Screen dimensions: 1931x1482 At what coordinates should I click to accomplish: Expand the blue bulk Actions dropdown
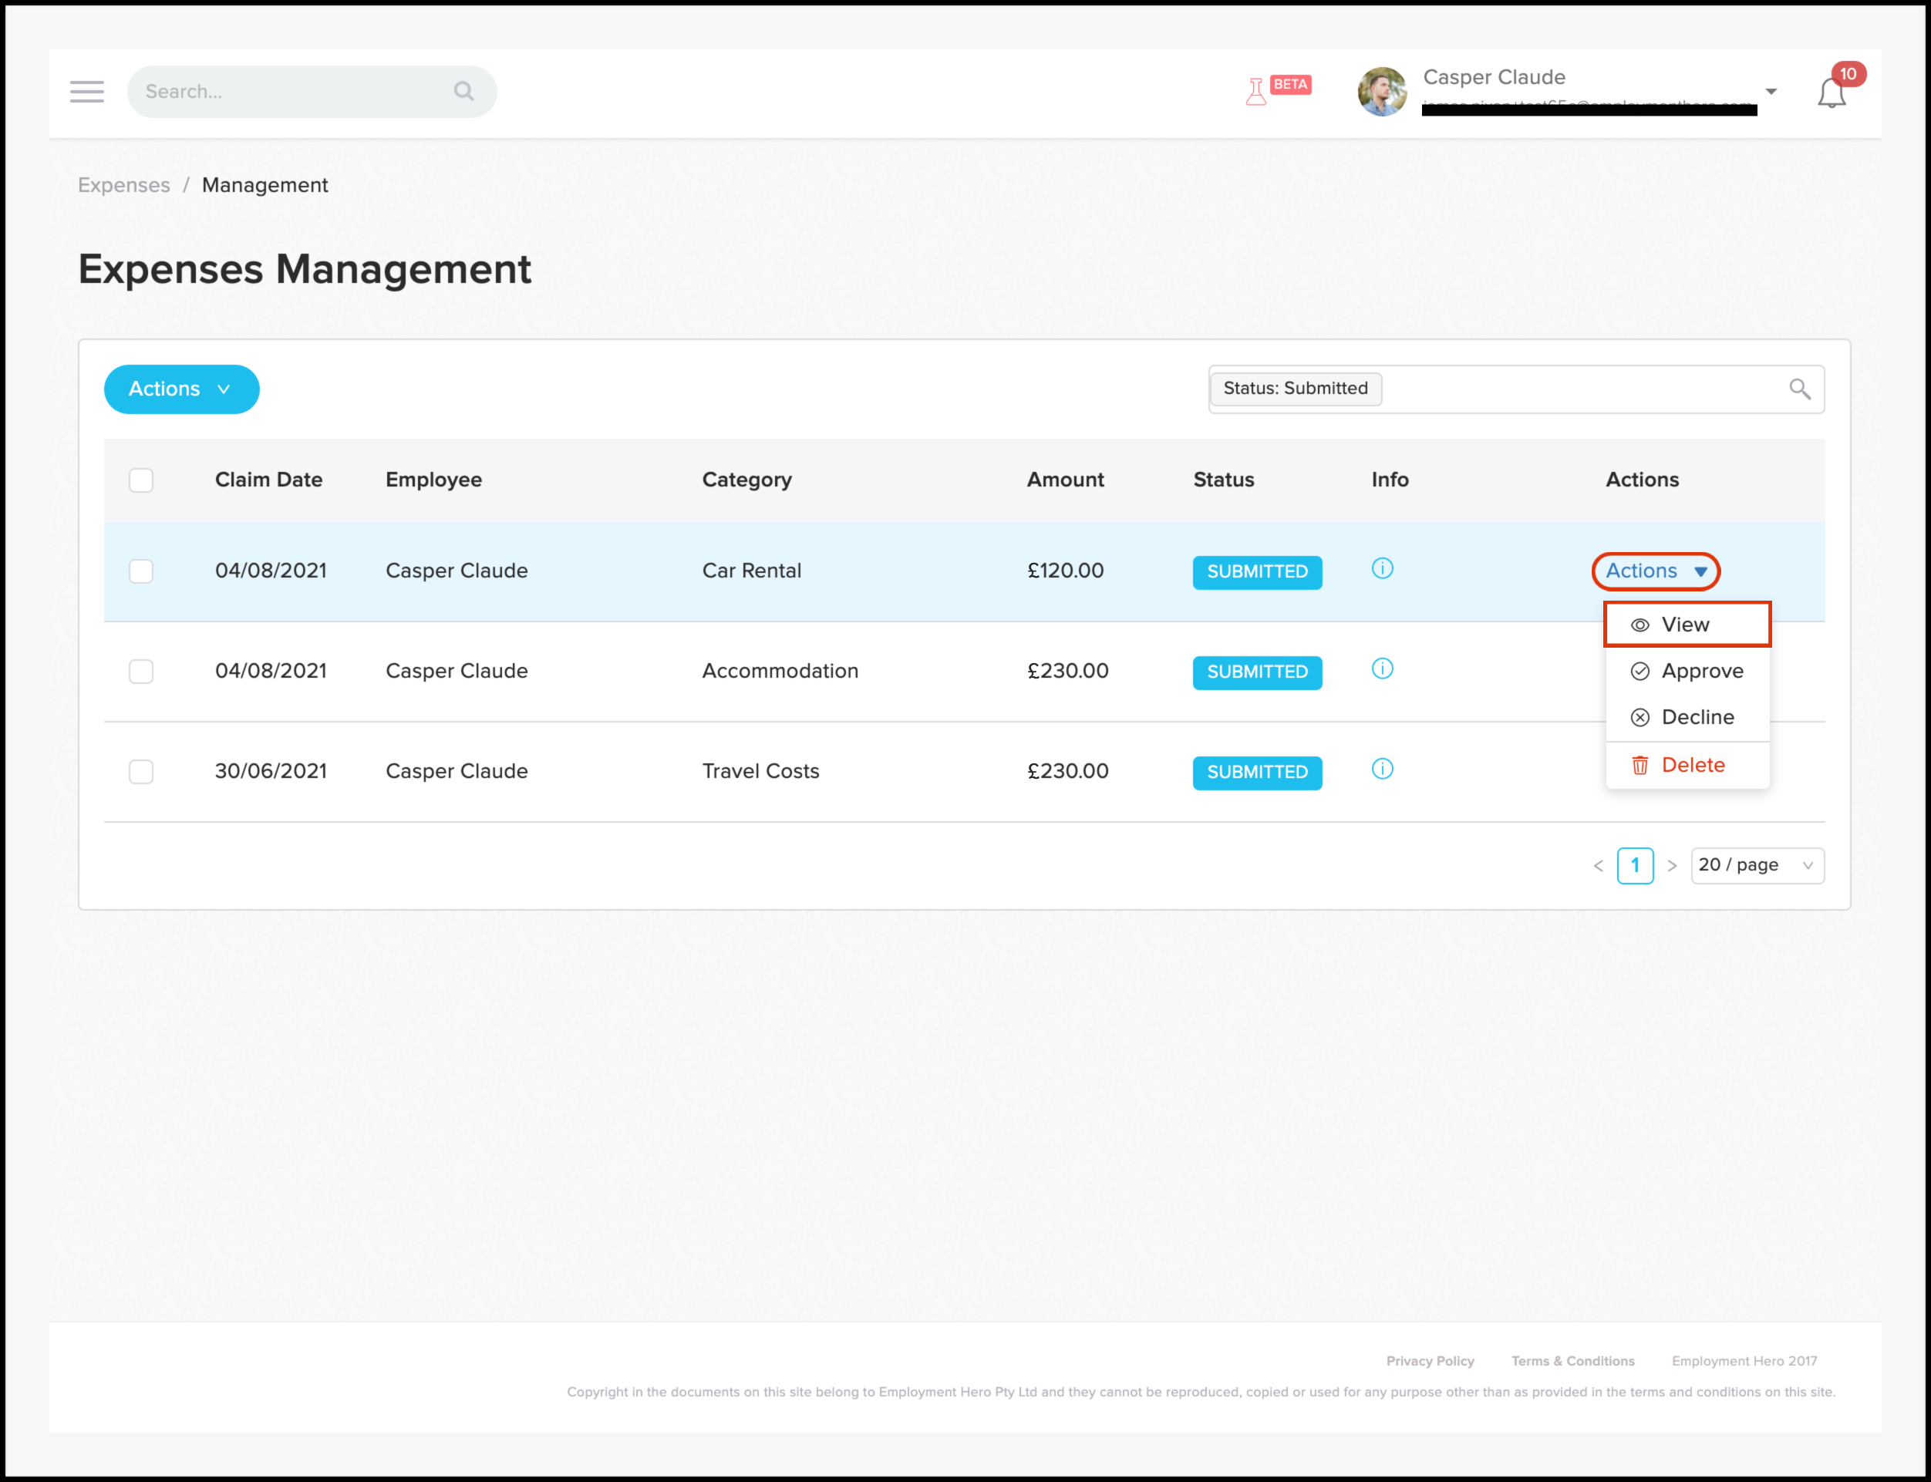point(180,389)
